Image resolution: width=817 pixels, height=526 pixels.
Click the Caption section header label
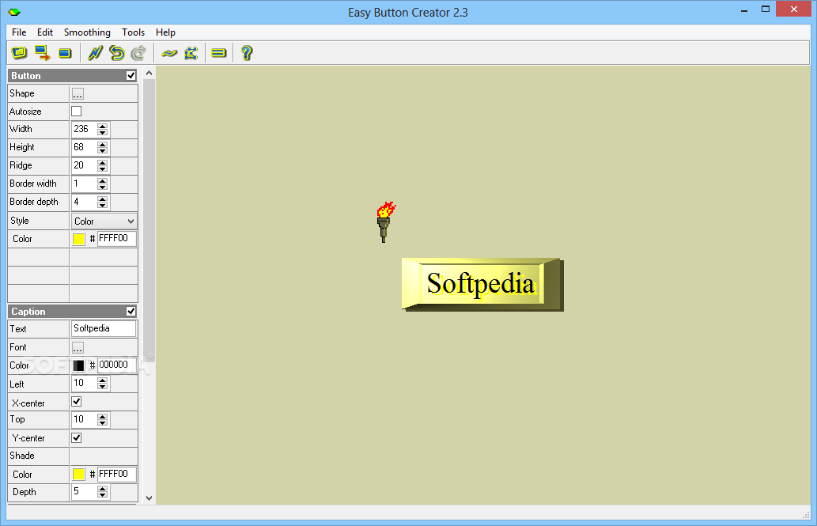pos(28,311)
